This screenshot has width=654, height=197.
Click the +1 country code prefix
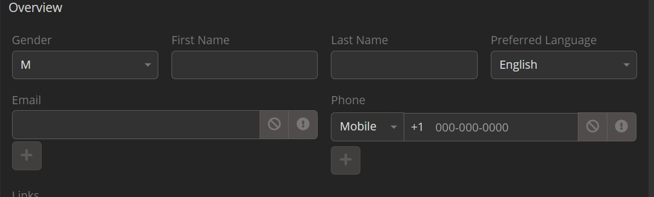[x=417, y=127]
